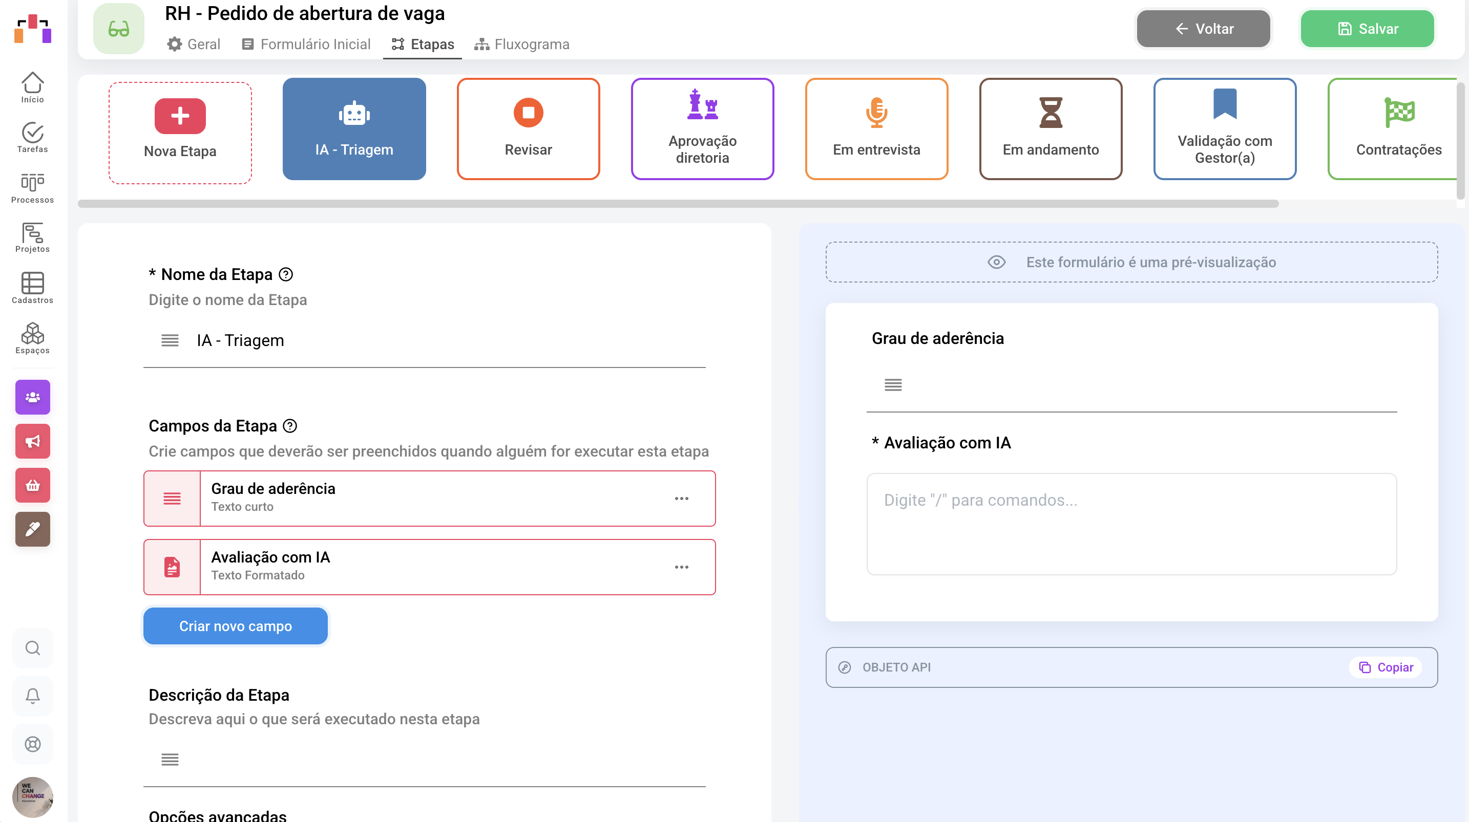Image resolution: width=1469 pixels, height=822 pixels.
Task: Select the IA - Triagem stage card
Action: pos(354,129)
